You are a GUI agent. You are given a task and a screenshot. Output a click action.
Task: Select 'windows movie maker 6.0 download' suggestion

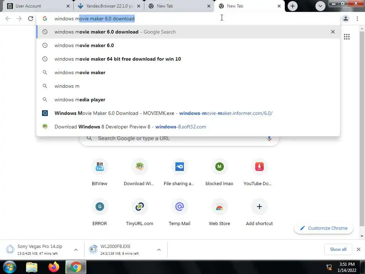[x=188, y=32]
